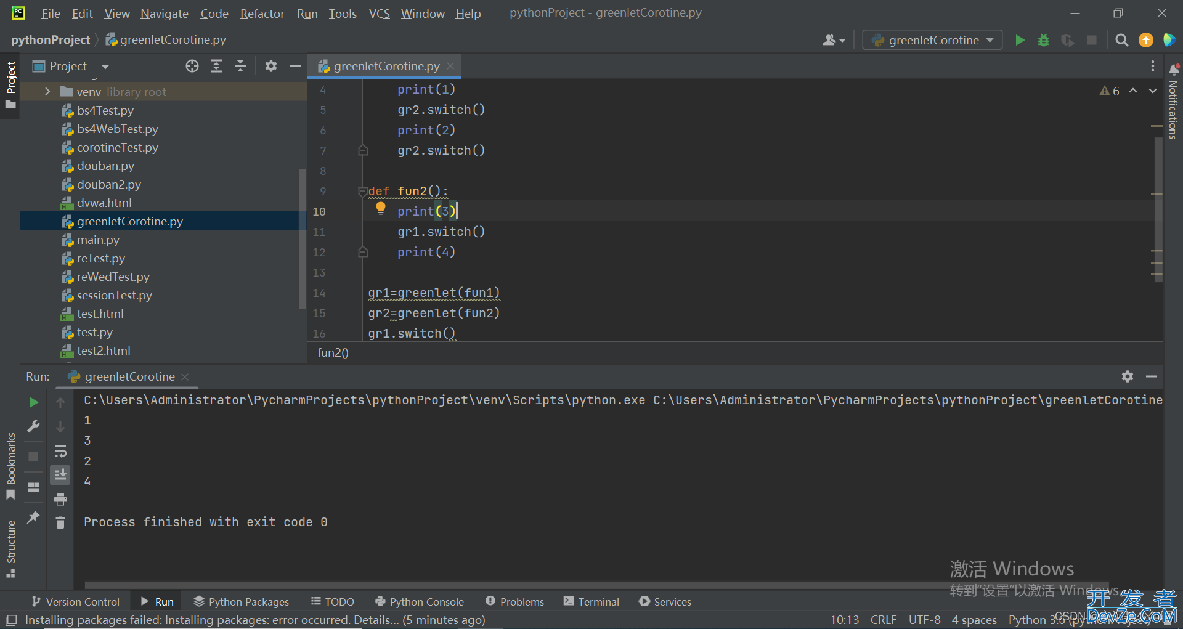The image size is (1183, 629).
Task: Expand all in Project panel
Action: pos(216,66)
